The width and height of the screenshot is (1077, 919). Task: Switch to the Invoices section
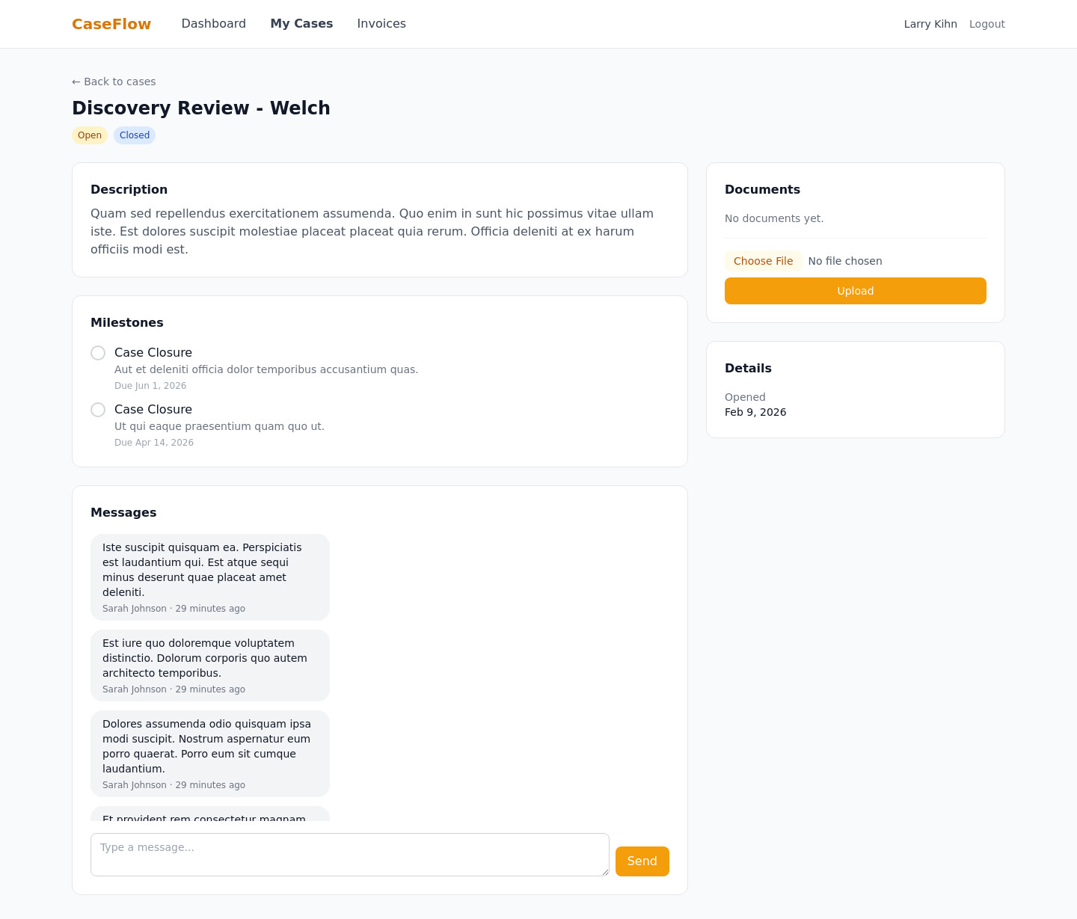(381, 23)
